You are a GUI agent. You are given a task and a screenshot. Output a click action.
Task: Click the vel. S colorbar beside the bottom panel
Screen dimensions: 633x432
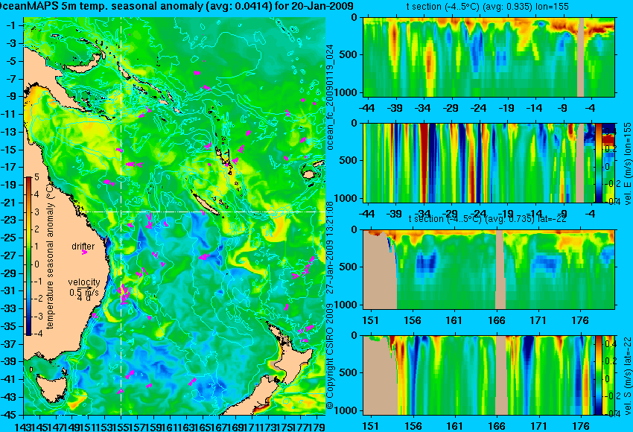[599, 375]
